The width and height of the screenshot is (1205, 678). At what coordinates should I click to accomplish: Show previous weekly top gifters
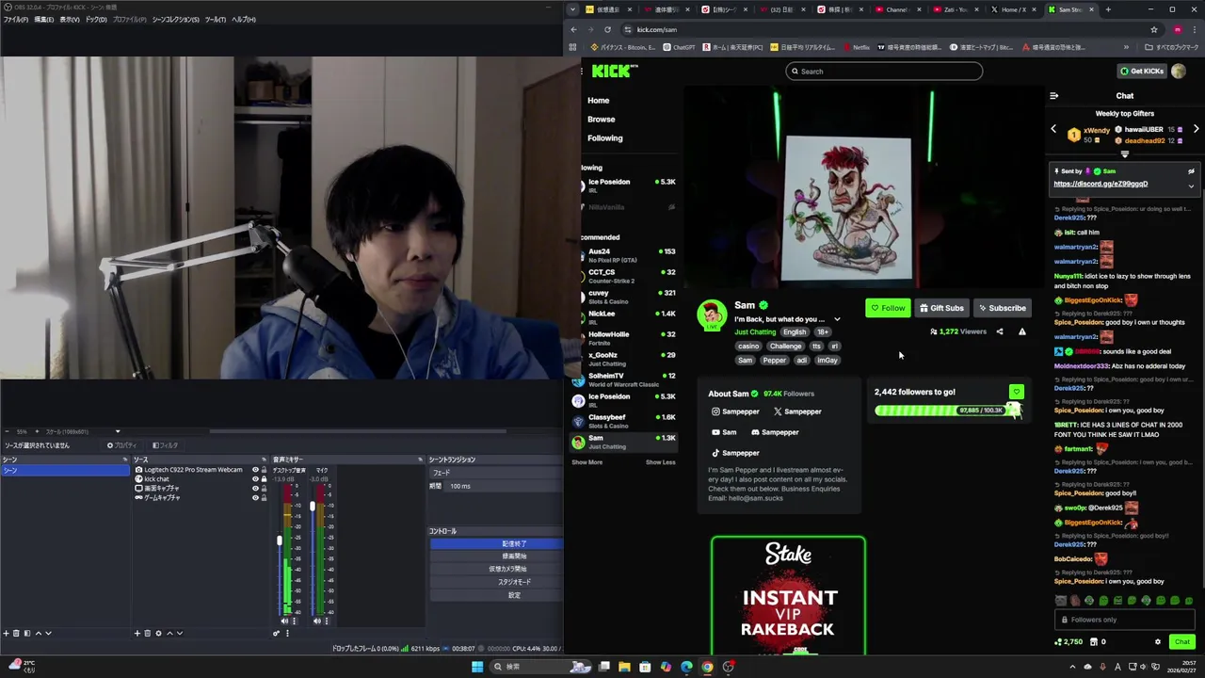point(1053,129)
